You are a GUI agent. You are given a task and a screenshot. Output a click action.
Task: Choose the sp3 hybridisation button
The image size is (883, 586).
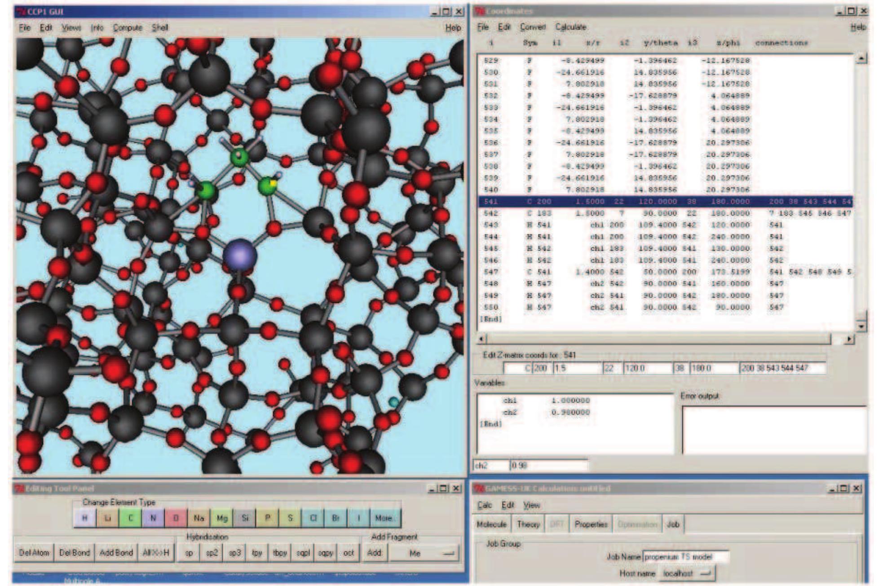coord(234,553)
